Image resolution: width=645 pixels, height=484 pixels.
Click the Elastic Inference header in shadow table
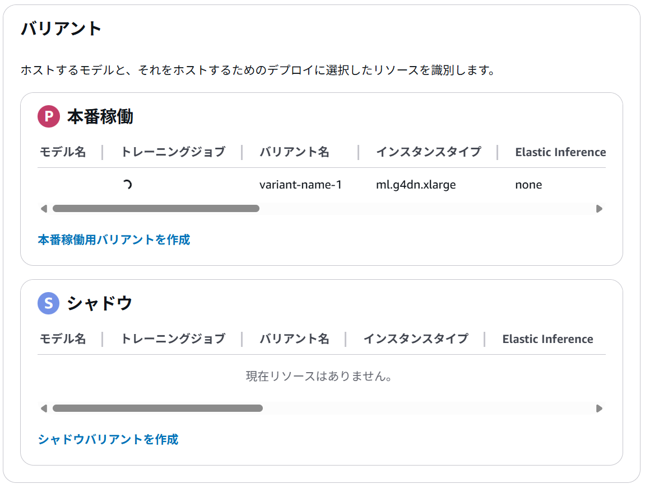pyautogui.click(x=547, y=339)
